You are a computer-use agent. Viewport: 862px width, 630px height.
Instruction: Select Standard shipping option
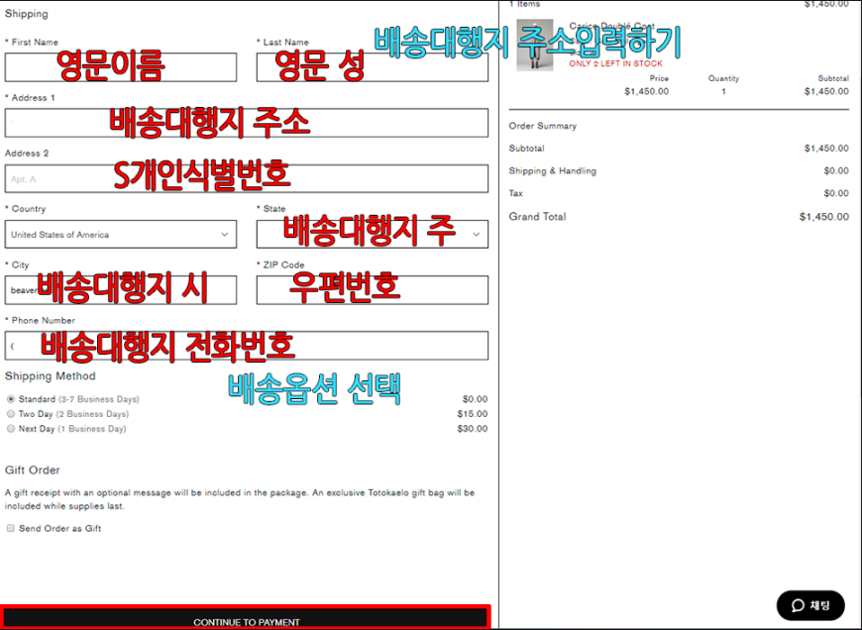click(x=11, y=399)
